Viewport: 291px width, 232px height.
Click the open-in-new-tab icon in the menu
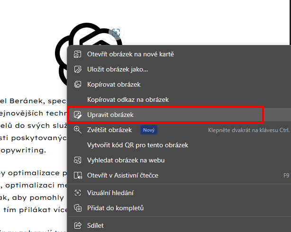coord(78,54)
